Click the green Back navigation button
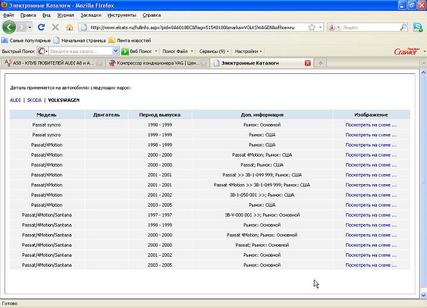Image resolution: width=427 pixels, height=308 pixels. [9, 27]
